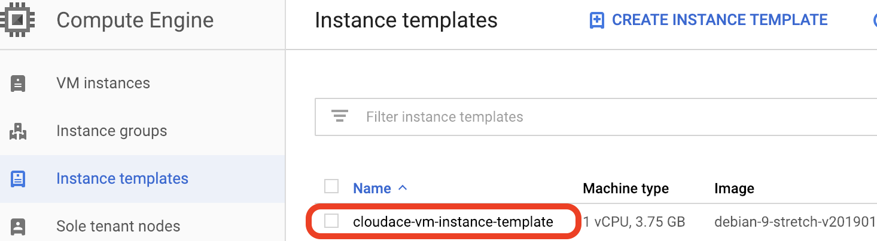The image size is (877, 241).
Task: Click the Machine type column header
Action: [x=626, y=189]
